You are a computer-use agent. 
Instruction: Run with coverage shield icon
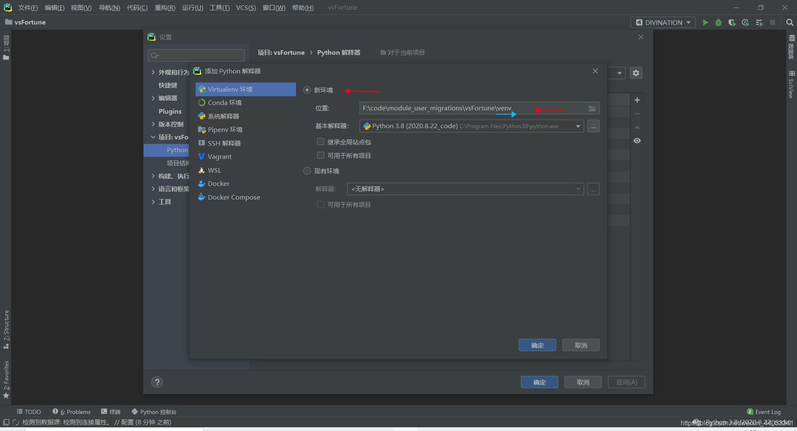tap(732, 22)
